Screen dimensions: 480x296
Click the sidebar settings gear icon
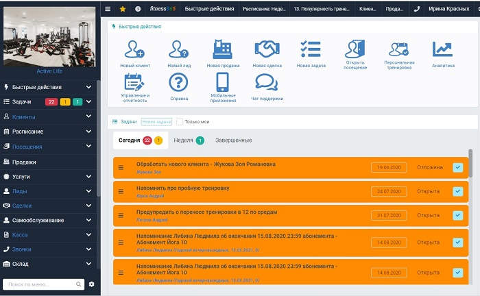point(91,284)
